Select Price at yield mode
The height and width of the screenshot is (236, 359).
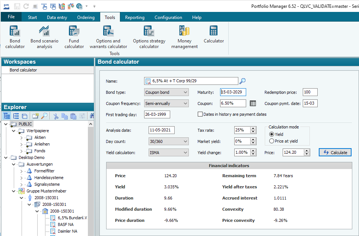coord(271,141)
